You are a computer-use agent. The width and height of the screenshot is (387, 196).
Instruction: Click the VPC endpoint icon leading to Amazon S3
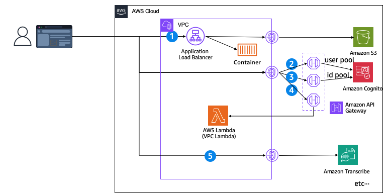pos(272,38)
